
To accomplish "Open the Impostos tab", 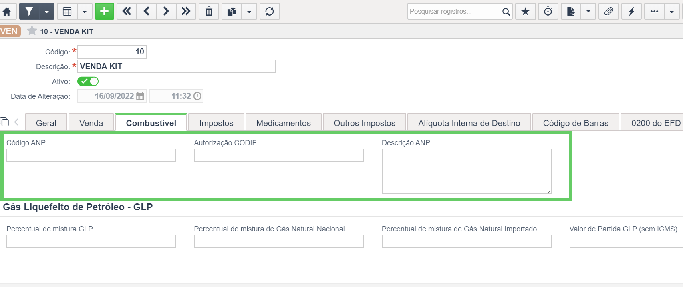I will (x=216, y=123).
